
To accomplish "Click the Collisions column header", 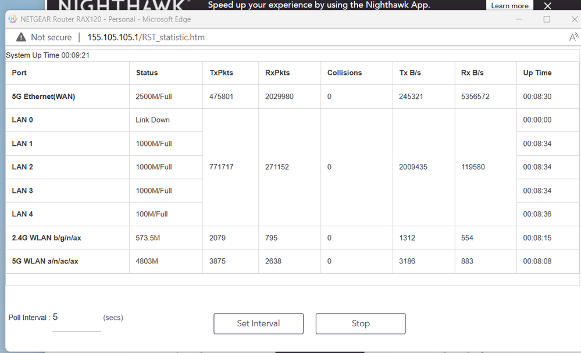I will [344, 73].
